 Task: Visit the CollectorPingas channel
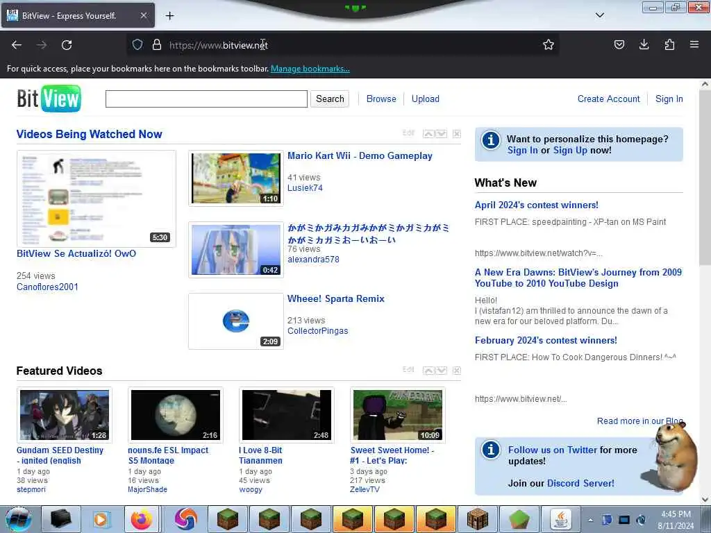pos(318,331)
